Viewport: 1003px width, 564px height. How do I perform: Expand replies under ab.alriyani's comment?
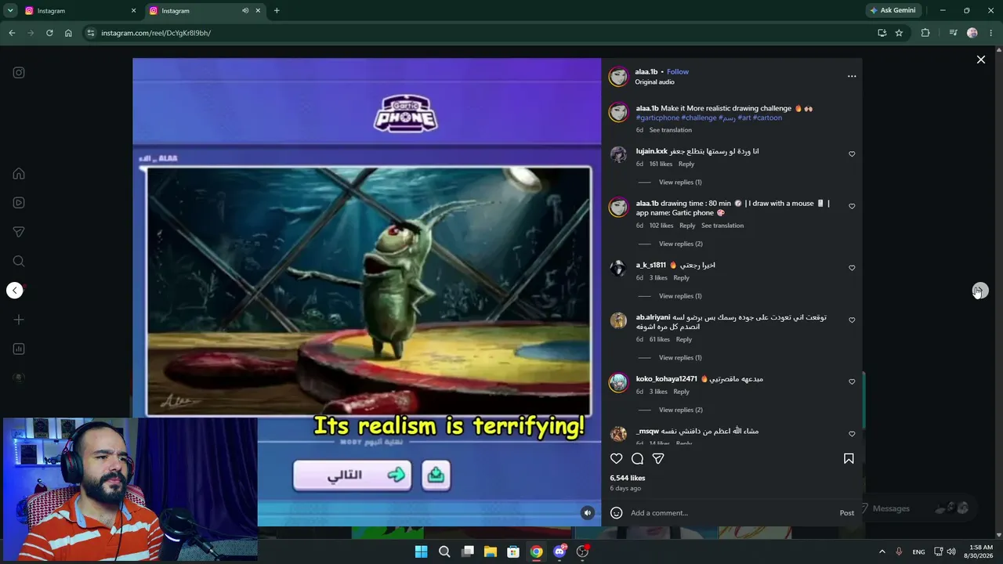(x=680, y=358)
